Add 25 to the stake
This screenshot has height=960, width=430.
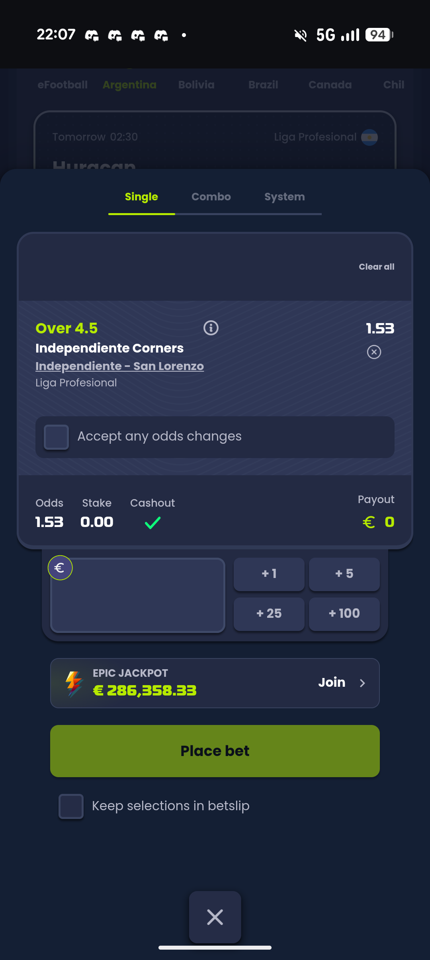click(x=269, y=614)
